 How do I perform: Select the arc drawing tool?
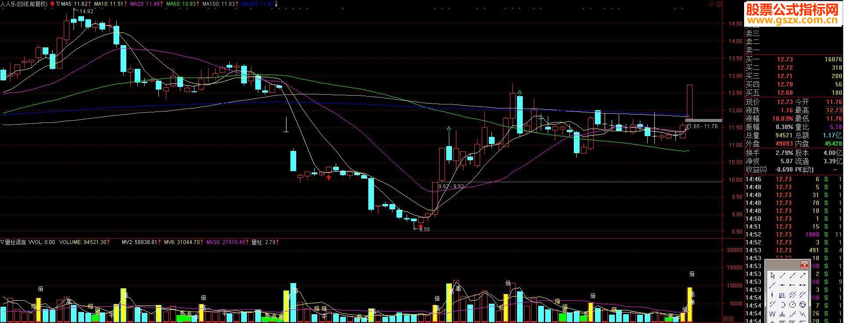(783, 305)
